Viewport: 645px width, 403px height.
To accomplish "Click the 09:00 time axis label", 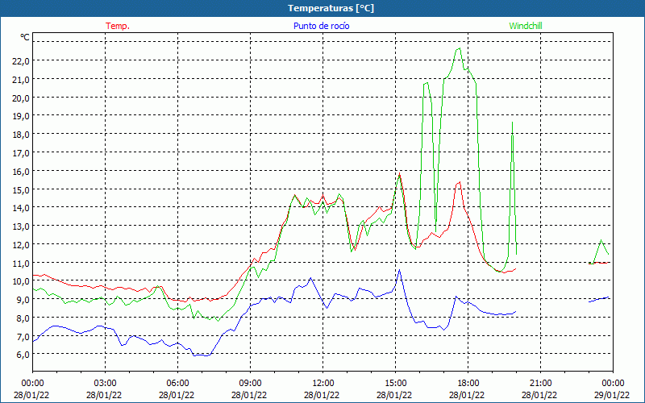I will 250,384.
